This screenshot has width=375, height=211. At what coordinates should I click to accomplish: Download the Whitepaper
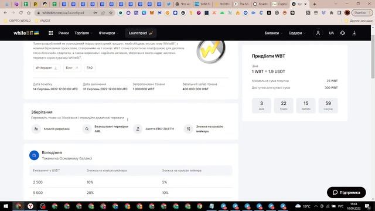(46, 68)
